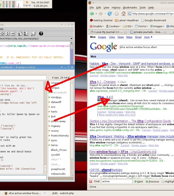Go back with Firefox green back arrow
The width and height of the screenshot is (174, 196).
tap(92, 13)
